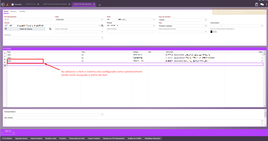Viewport: 268px width, 141px height.
Task: Switch to the Anexos tab
Action: click(x=13, y=11)
